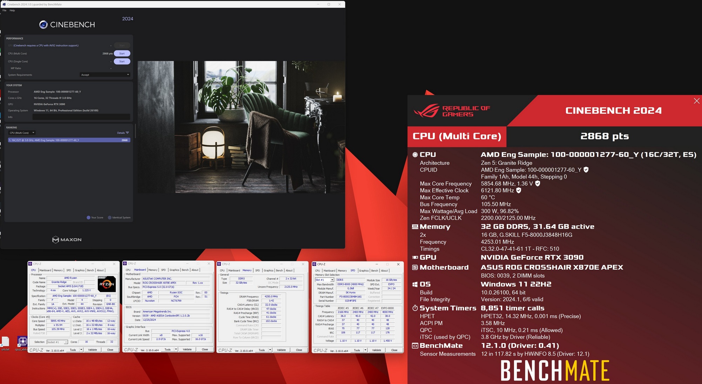Open the Help menu in Cinebench
The height and width of the screenshot is (384, 702).
tap(12, 11)
